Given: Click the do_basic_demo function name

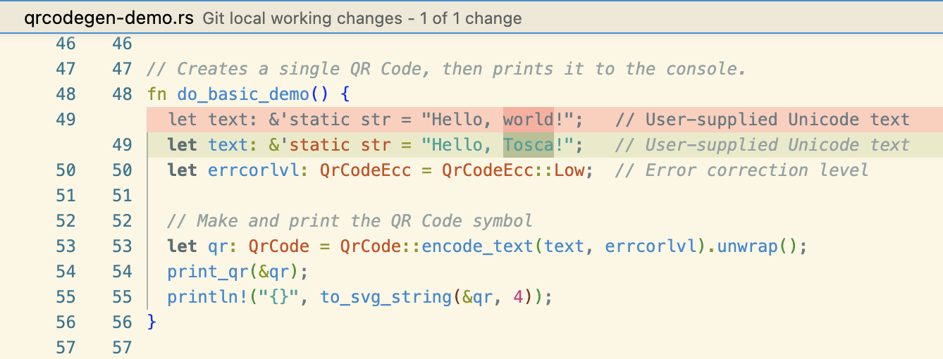Looking at the screenshot, I should 243,94.
